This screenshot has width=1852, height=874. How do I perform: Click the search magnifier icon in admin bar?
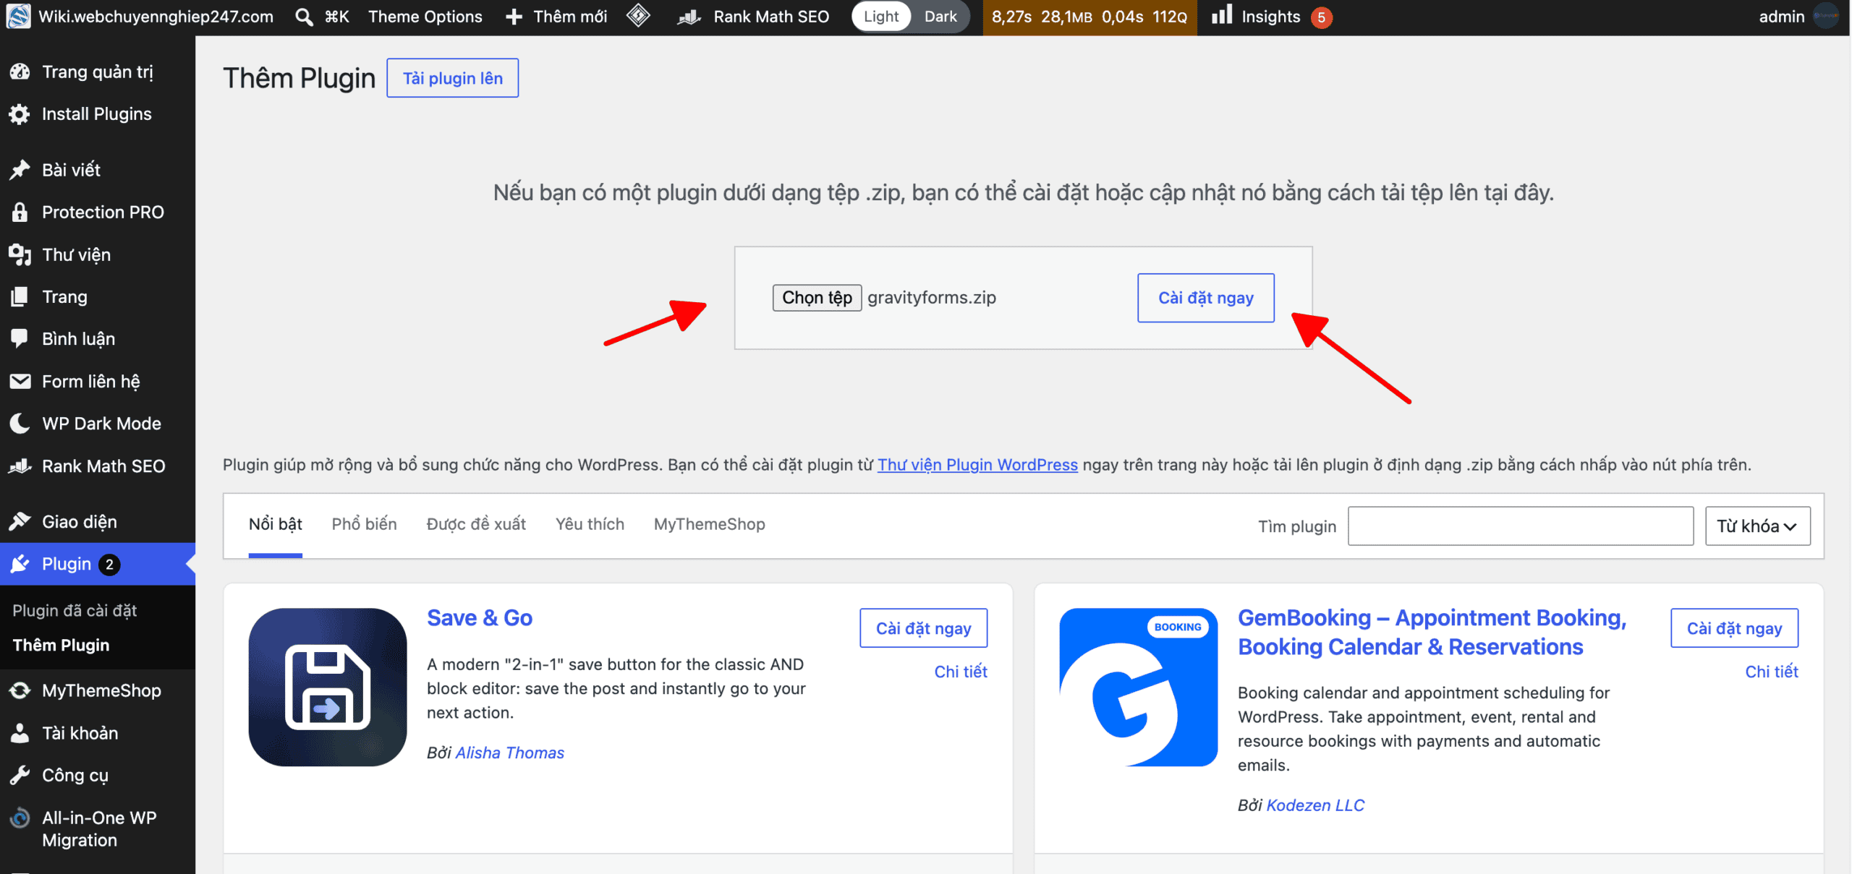[304, 17]
